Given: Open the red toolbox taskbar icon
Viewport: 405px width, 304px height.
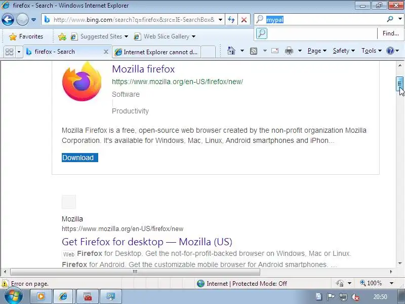Looking at the screenshot, I should pyautogui.click(x=88, y=296).
